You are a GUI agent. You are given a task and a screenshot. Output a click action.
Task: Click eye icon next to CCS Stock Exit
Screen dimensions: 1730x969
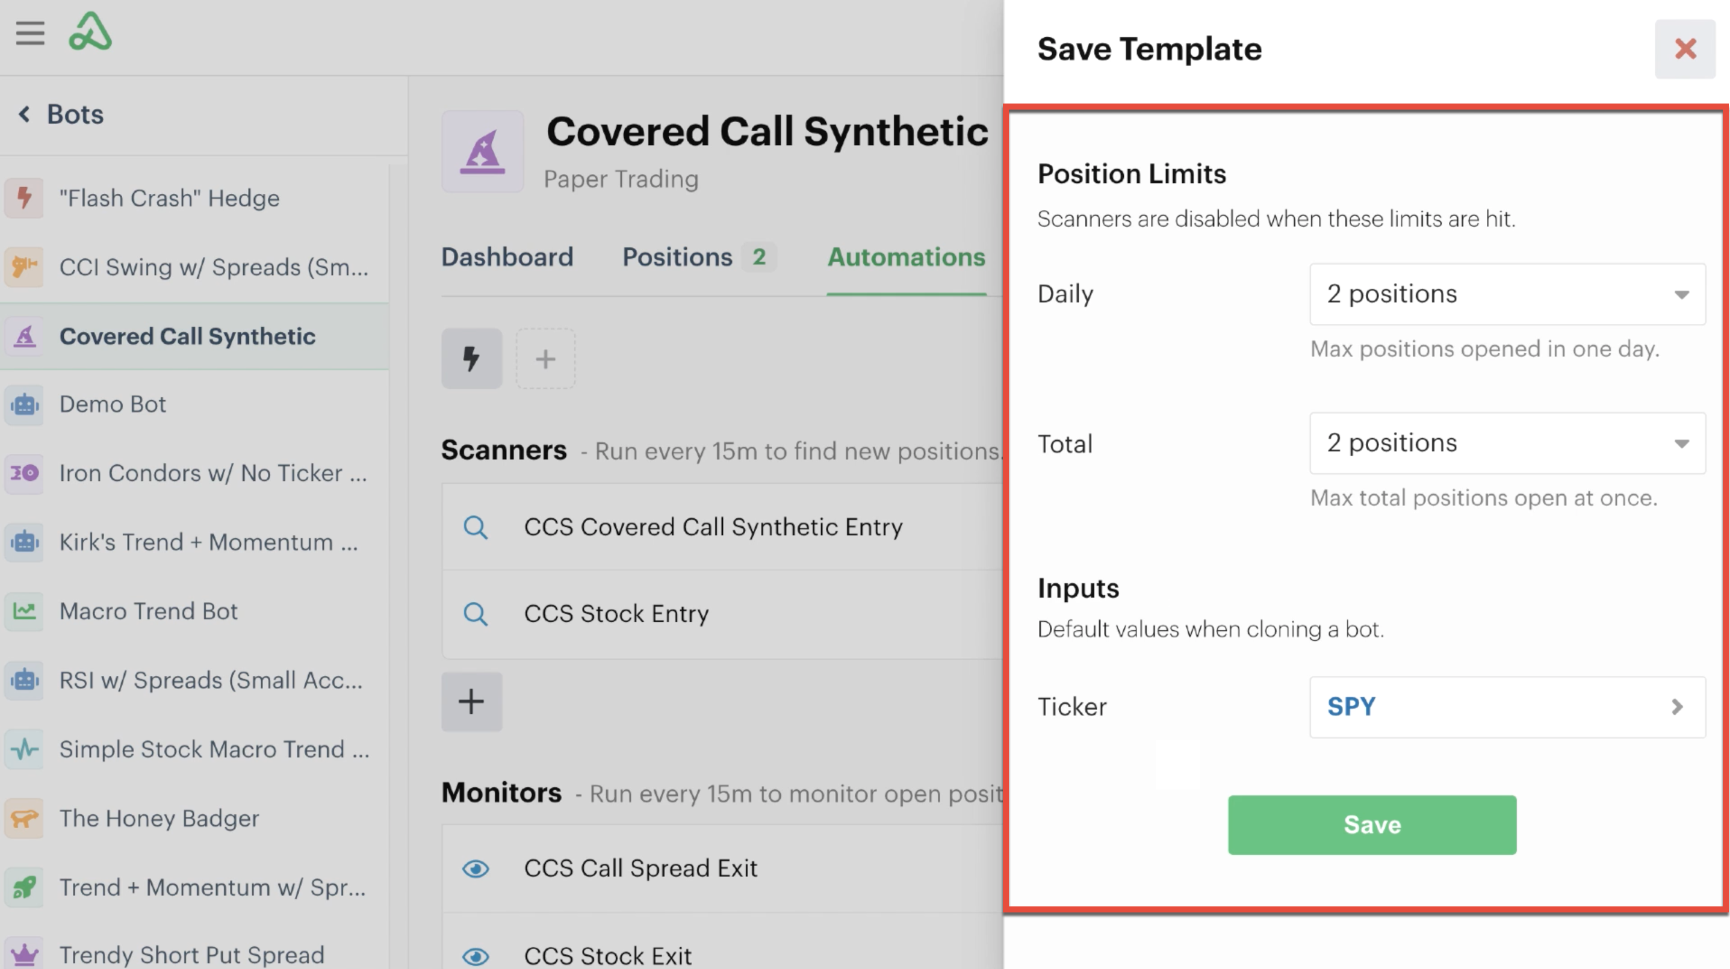tap(476, 956)
